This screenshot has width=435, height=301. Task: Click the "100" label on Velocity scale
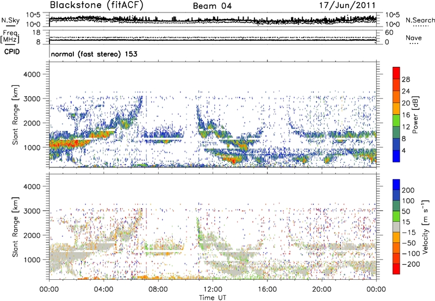408,200
